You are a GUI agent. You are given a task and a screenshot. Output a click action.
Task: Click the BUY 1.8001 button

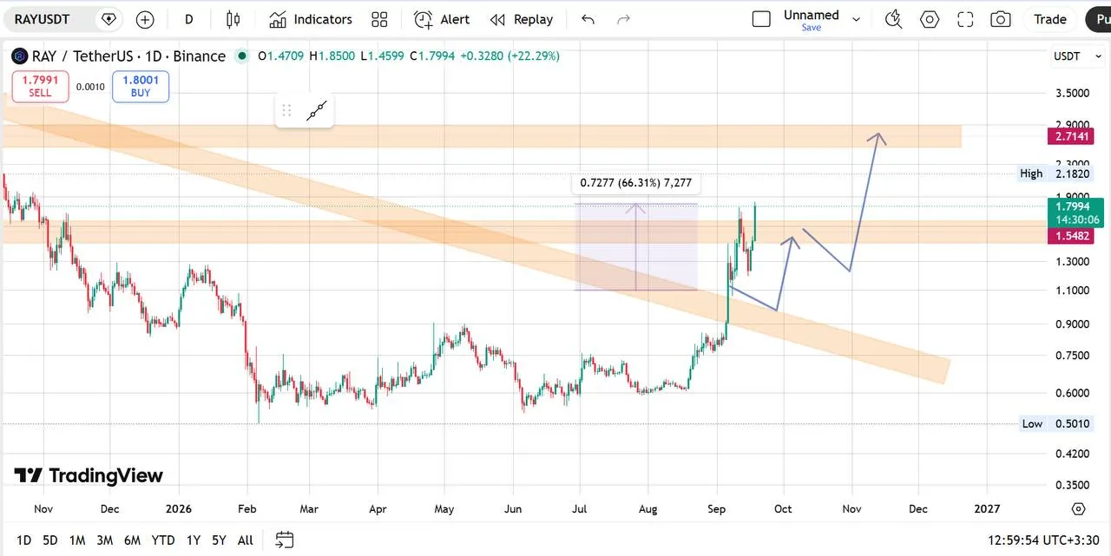click(x=141, y=87)
